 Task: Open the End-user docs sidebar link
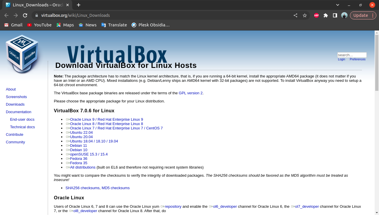coord(22,120)
